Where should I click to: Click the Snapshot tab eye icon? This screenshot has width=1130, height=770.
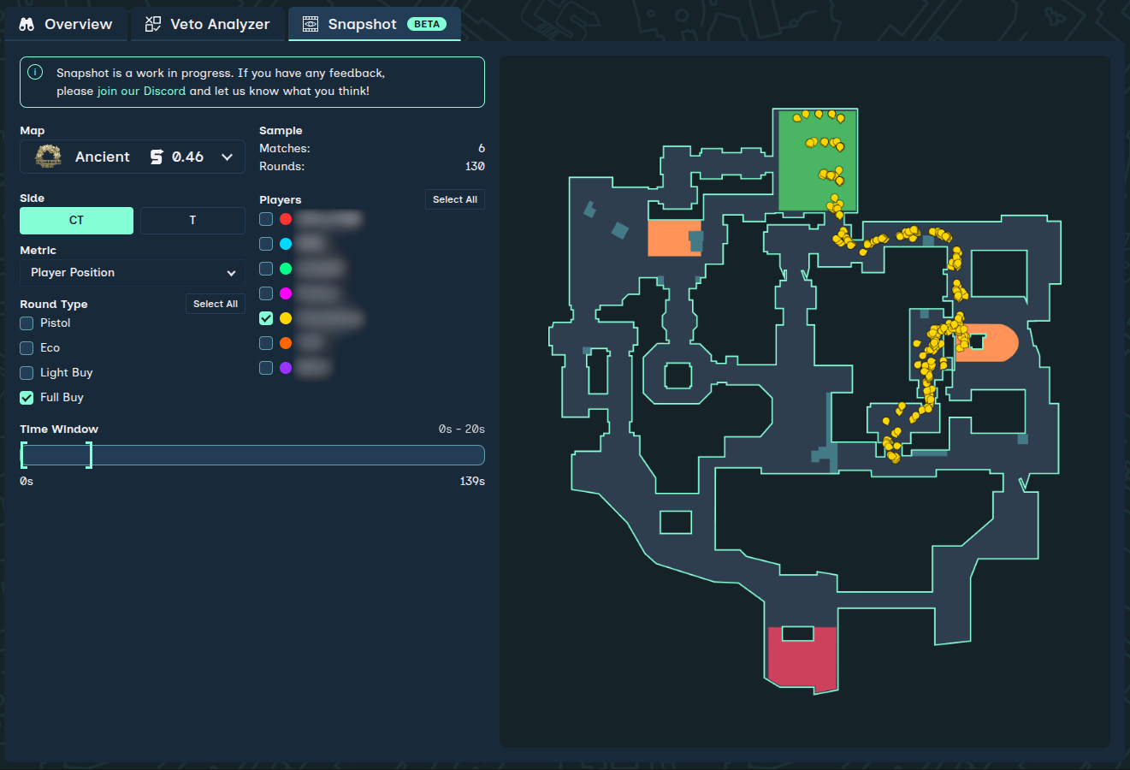click(311, 24)
